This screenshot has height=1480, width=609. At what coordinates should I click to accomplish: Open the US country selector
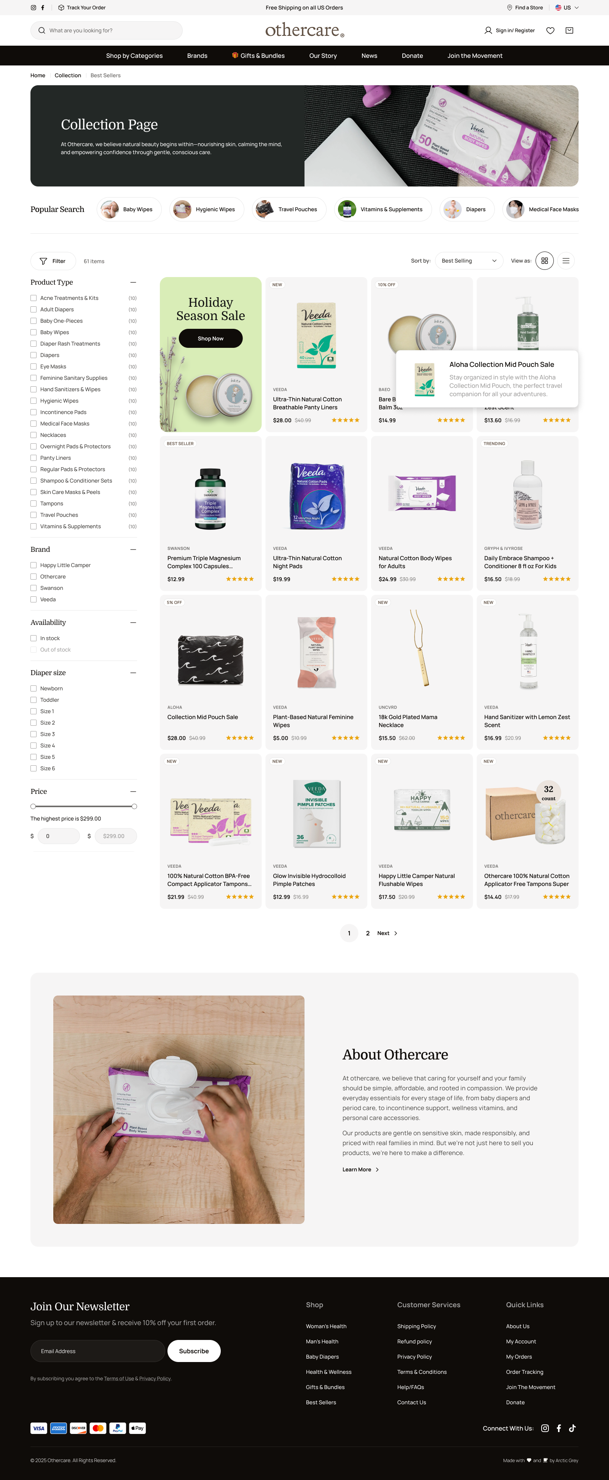point(566,8)
